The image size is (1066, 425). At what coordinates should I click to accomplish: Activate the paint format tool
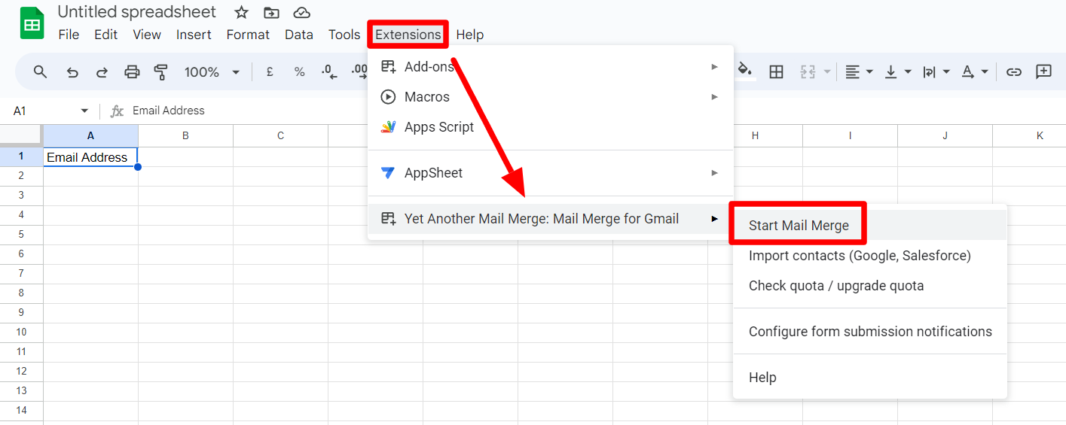(160, 71)
